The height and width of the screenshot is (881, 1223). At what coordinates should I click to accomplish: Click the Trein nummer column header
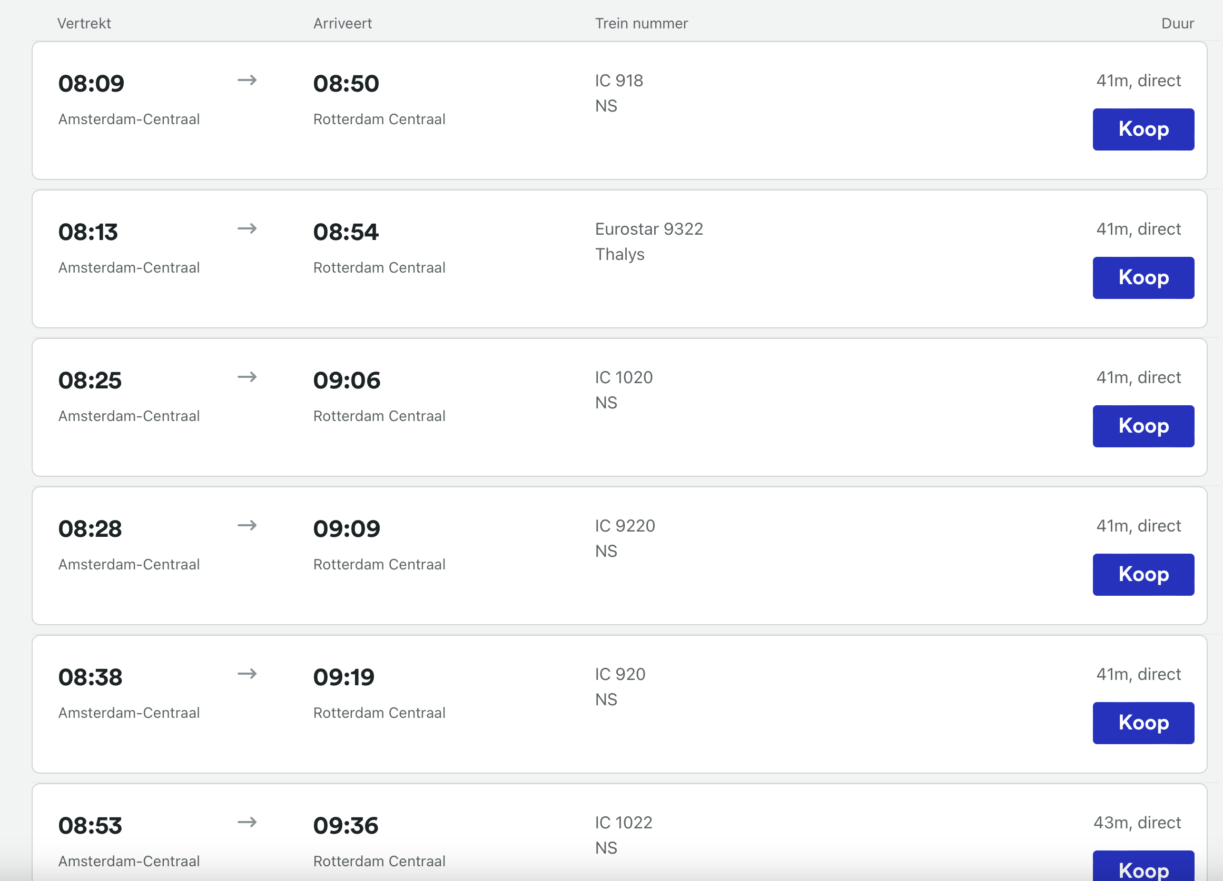coord(641,23)
